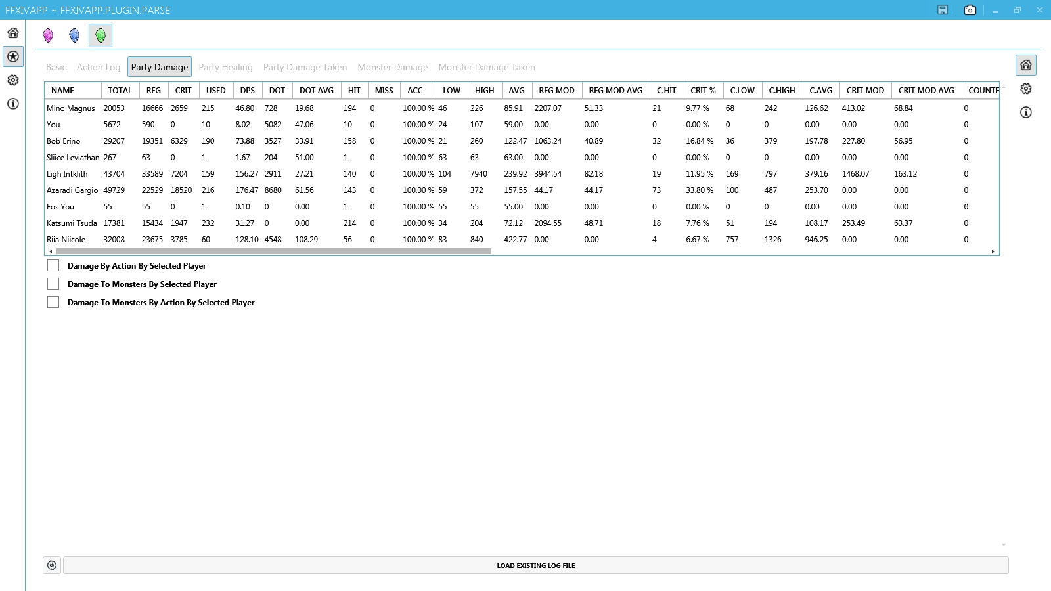Image resolution: width=1051 pixels, height=591 pixels.
Task: Click the save icon in title bar
Action: point(943,10)
